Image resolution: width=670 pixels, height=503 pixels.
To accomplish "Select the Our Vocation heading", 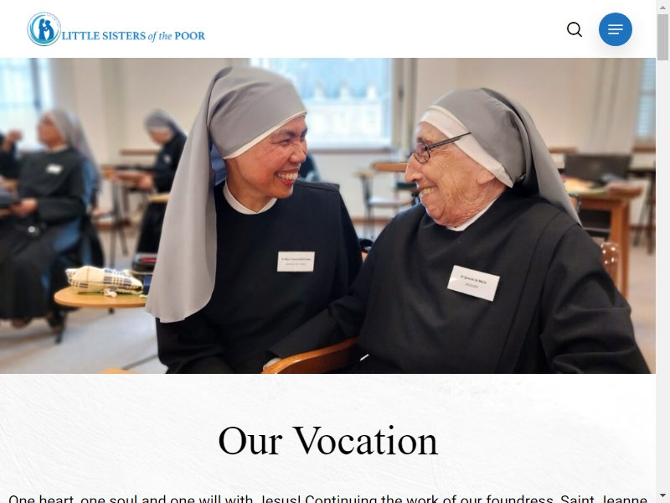I will pos(327,441).
